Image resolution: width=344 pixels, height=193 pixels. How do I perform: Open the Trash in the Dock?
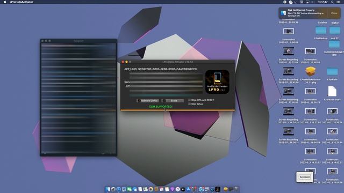point(236,189)
